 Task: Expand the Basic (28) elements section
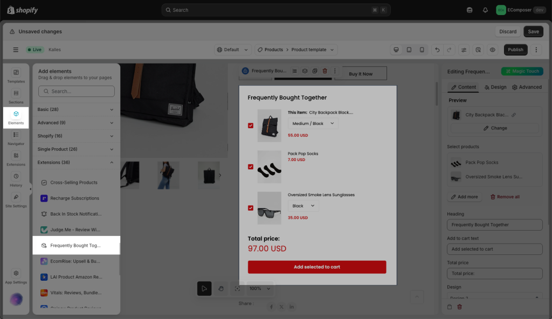tap(76, 109)
